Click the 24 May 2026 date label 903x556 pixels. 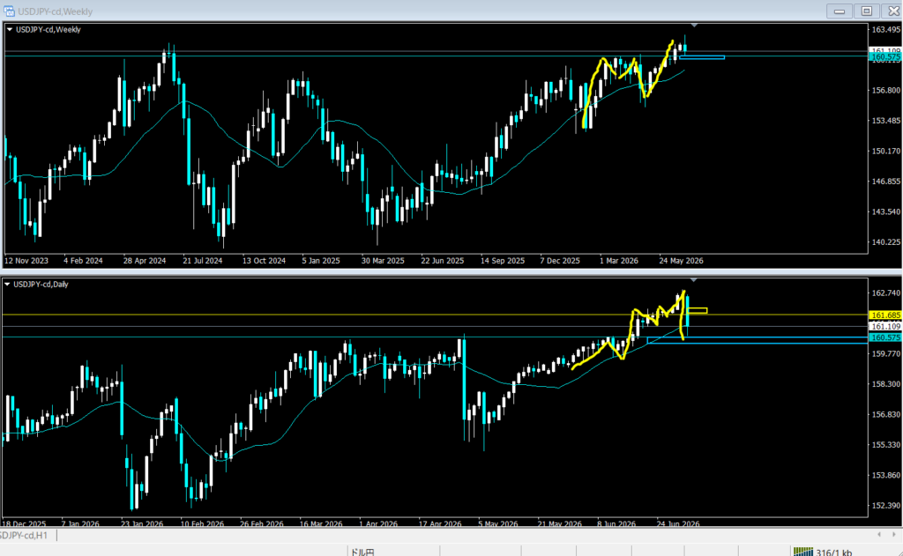tap(682, 261)
